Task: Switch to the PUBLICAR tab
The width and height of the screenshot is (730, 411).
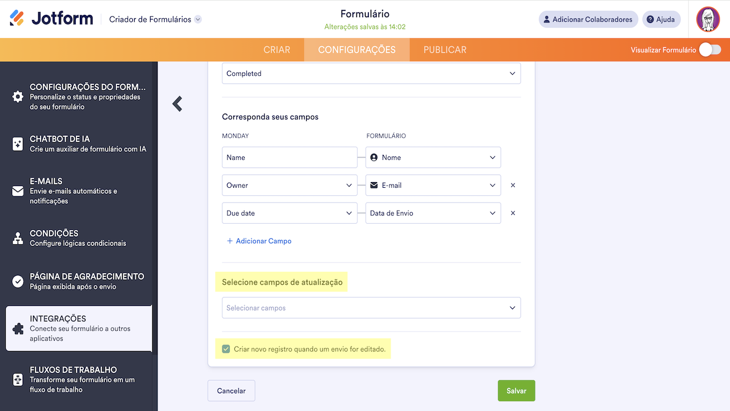Action: (445, 50)
